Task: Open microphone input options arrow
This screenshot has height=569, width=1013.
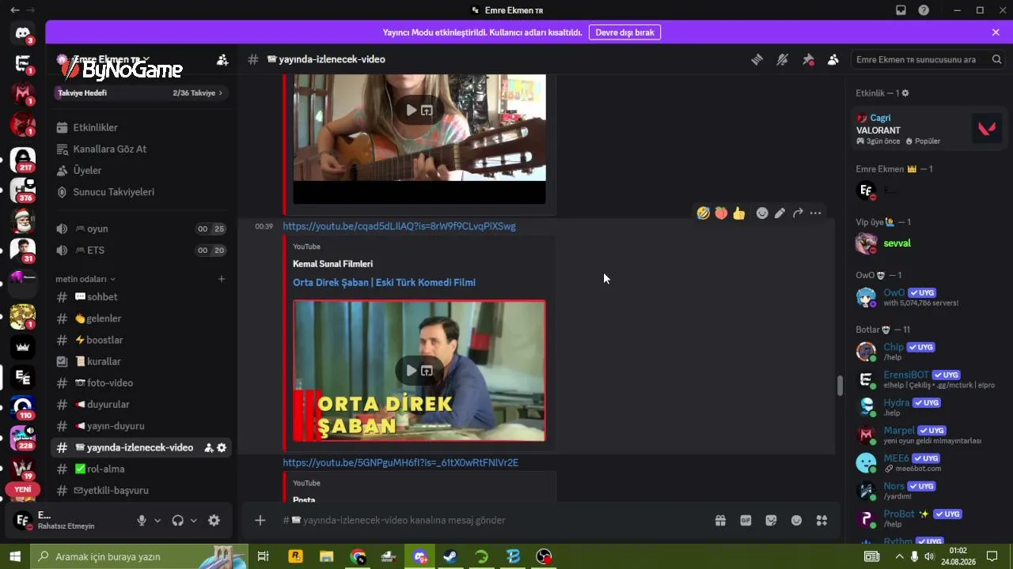Action: point(157,521)
